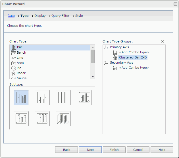Add a combo type under Secondary Axis
The image size is (179, 158).
coord(134,68)
